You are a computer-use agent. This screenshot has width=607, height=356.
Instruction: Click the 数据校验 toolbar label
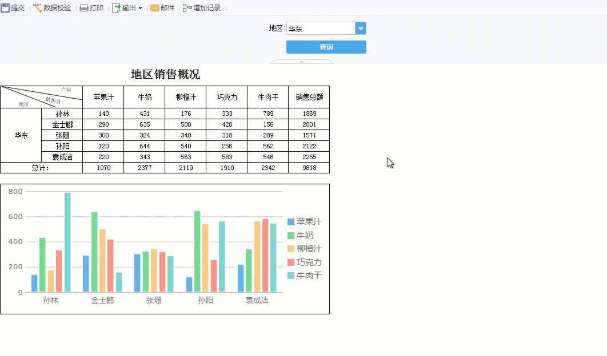tap(57, 8)
